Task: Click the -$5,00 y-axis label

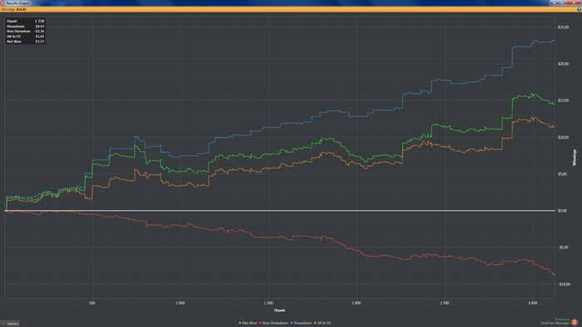Action: pyautogui.click(x=563, y=247)
